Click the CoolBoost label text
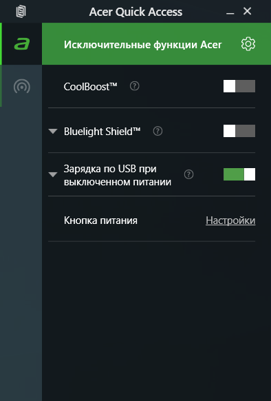271x401 pixels. point(90,86)
